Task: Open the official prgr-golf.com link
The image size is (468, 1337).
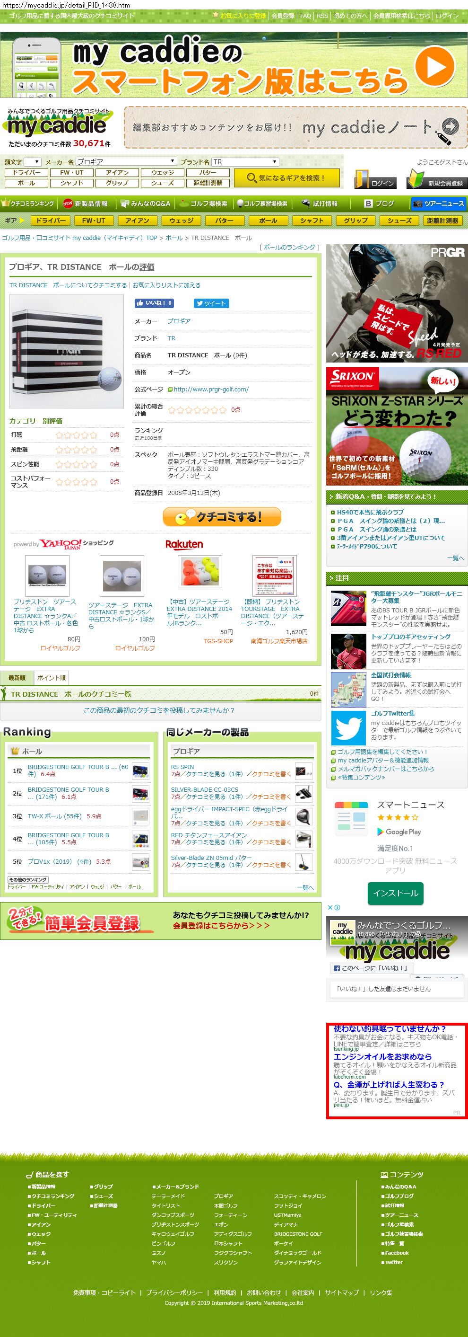Action: coord(211,389)
